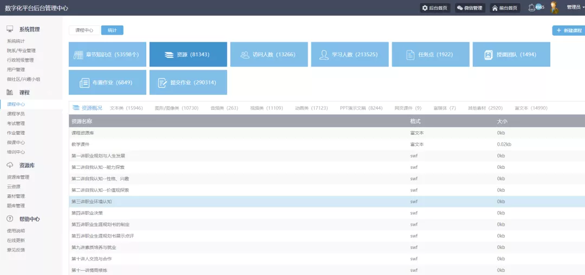Click the 第九讲素质培养与就业 row
This screenshot has width=585, height=275.
327,247
